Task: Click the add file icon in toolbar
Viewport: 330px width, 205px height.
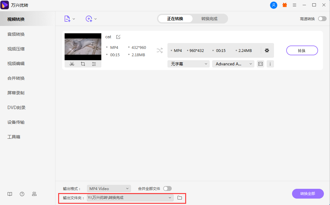Action: click(67, 19)
